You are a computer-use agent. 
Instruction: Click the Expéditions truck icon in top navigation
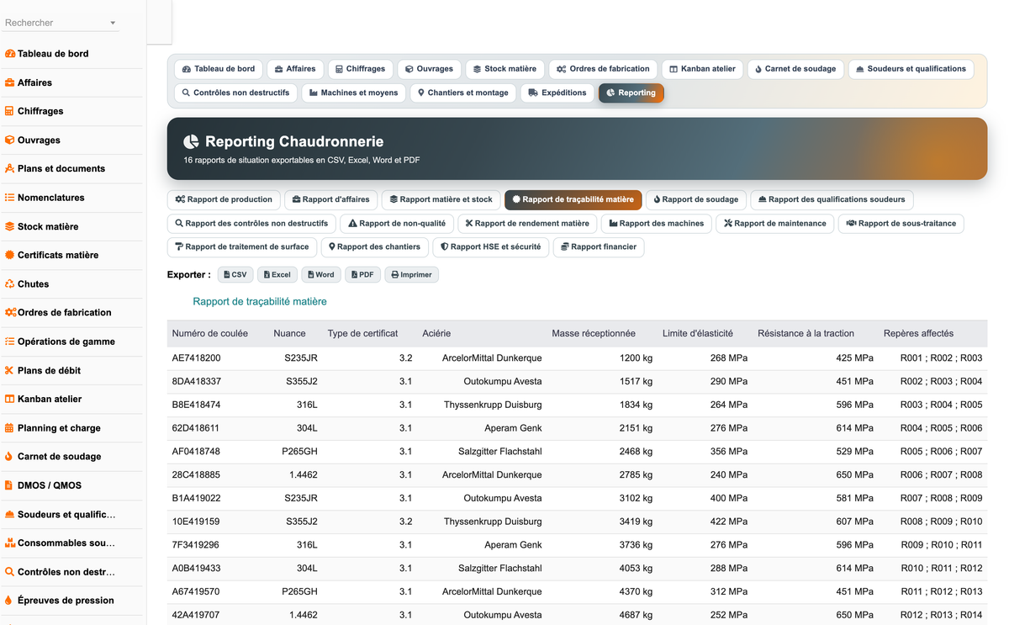(x=533, y=93)
